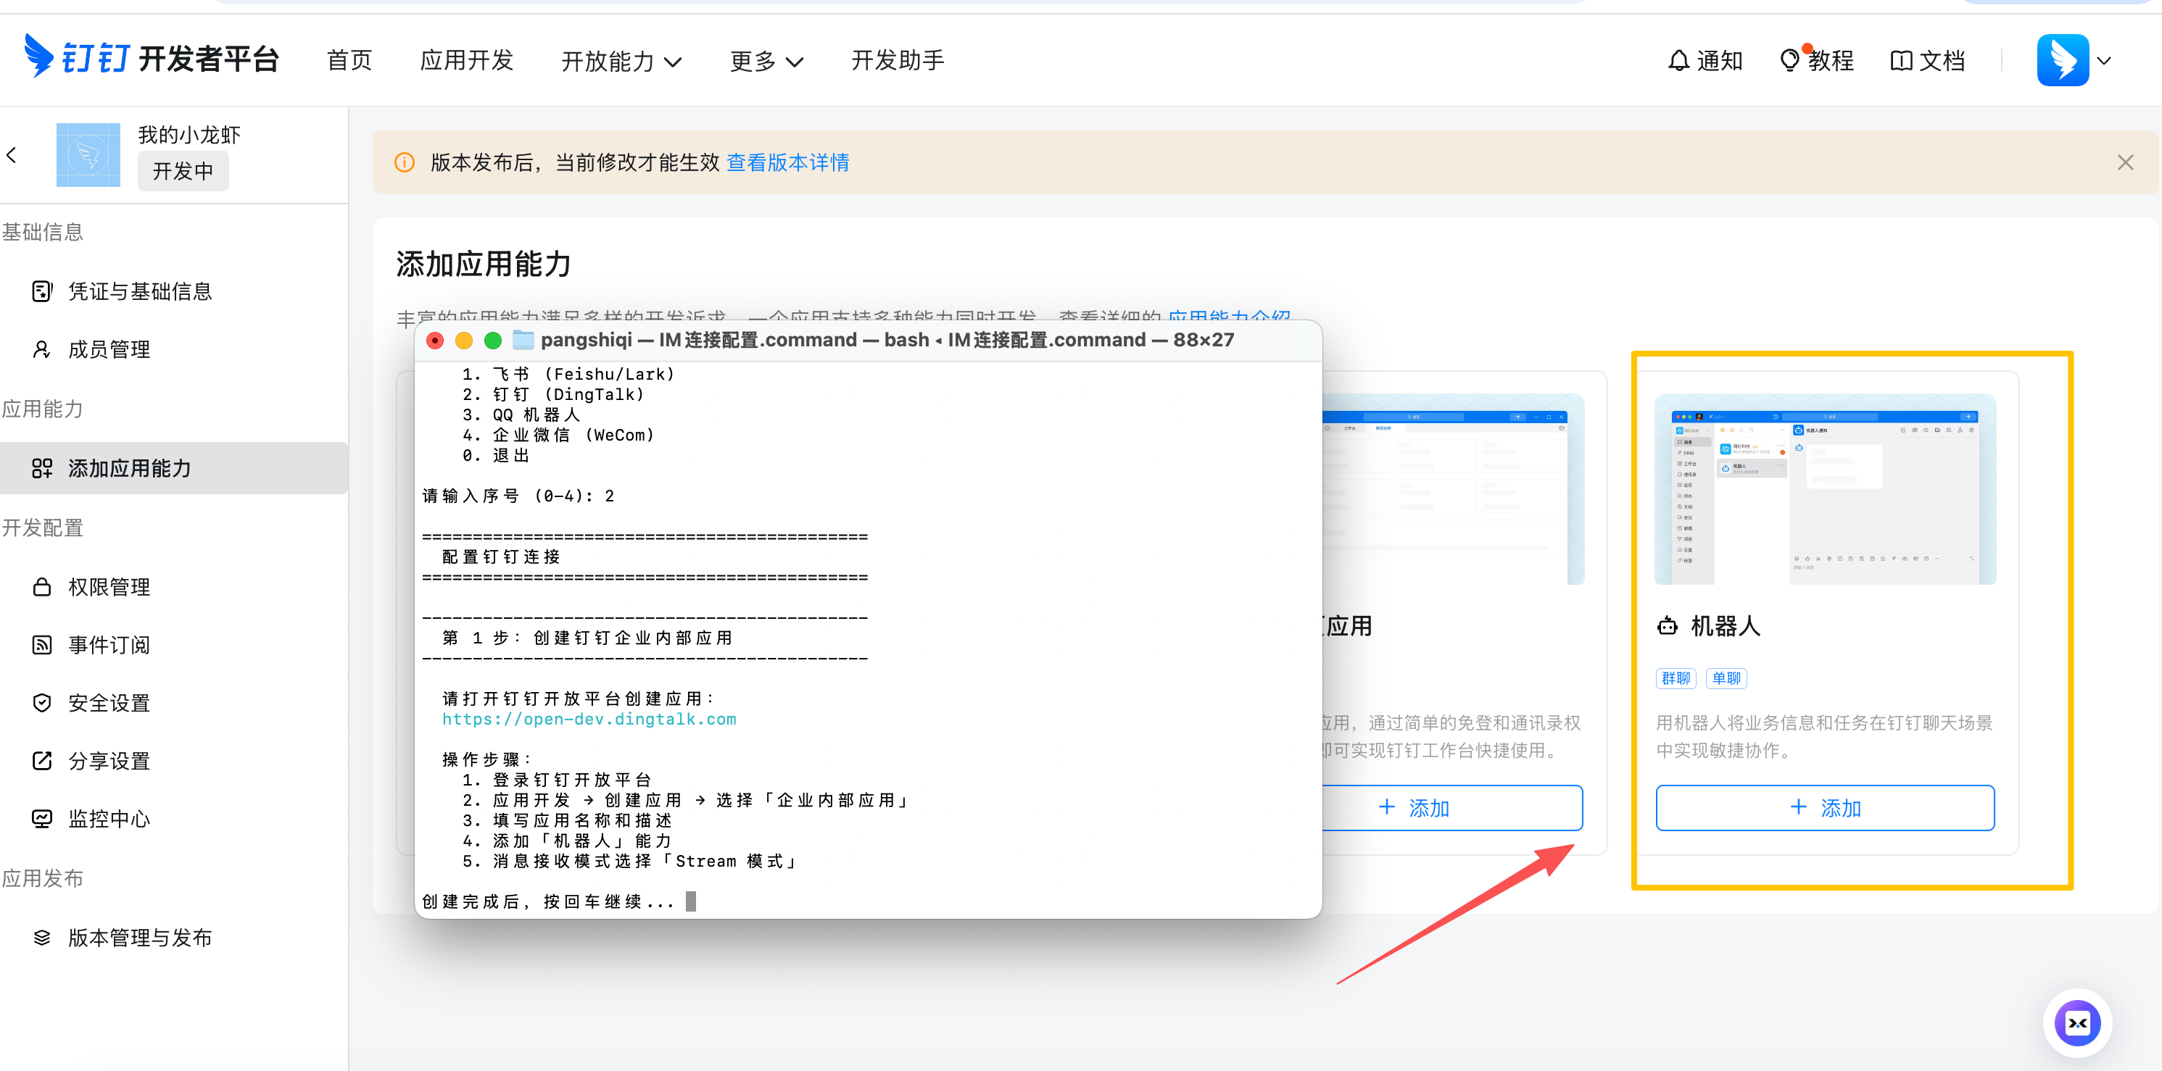
Task: Click the DingTalk developer platform logo
Action: tap(151, 59)
